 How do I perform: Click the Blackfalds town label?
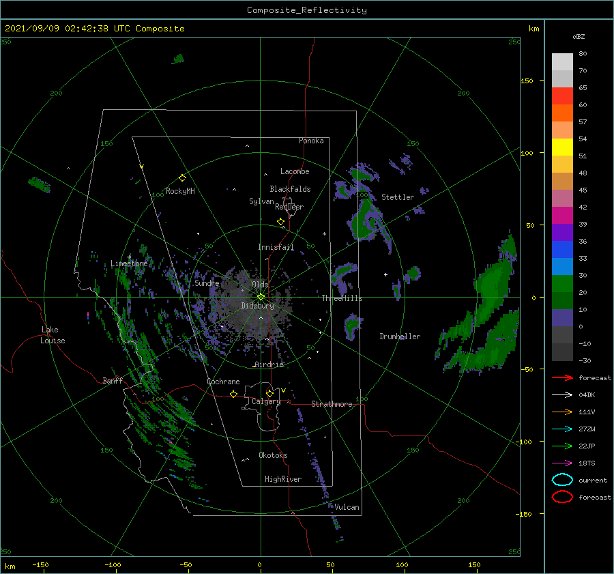coord(290,189)
